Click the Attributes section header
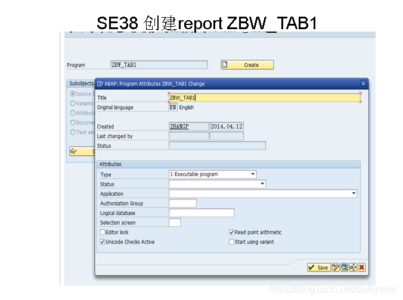Image resolution: width=403 pixels, height=300 pixels. [228, 164]
